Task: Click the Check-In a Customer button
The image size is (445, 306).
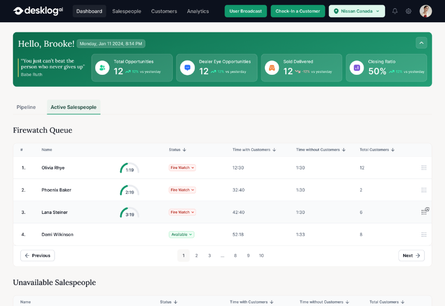Action: tap(298, 11)
